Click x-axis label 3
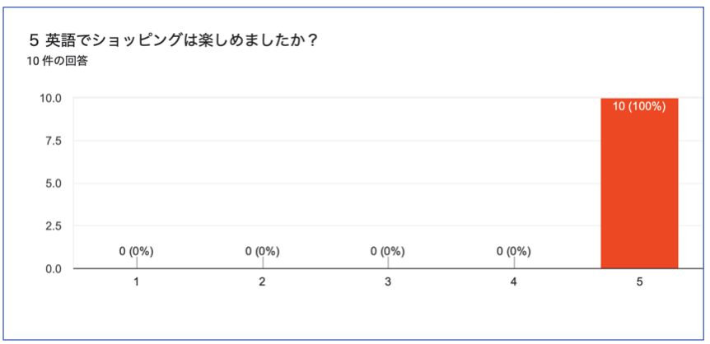 pyautogui.click(x=388, y=282)
